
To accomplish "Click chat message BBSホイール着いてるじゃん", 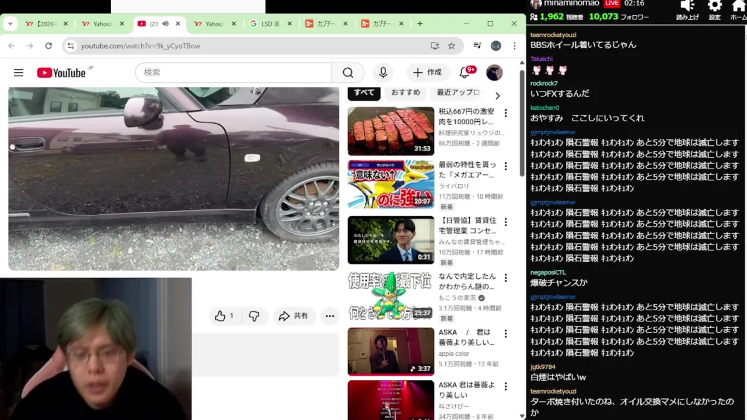I will (583, 45).
